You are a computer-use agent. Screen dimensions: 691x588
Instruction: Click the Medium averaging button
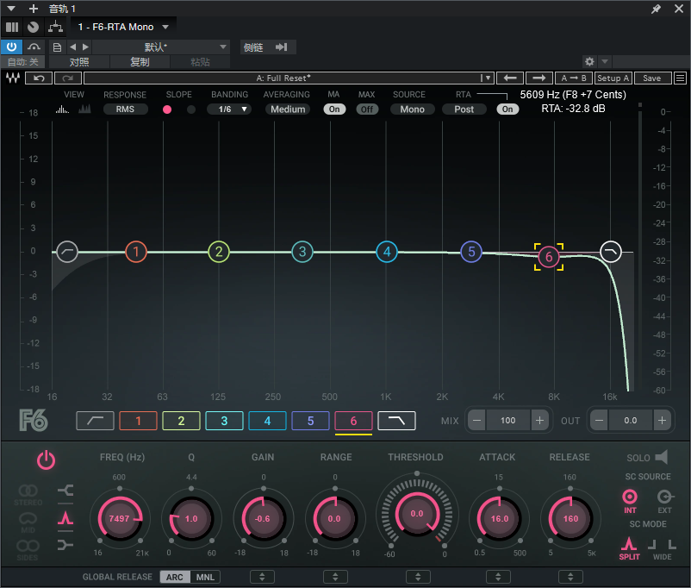pos(288,109)
